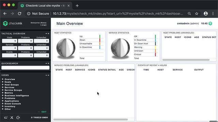Close the Views snapin

coord(48,75)
